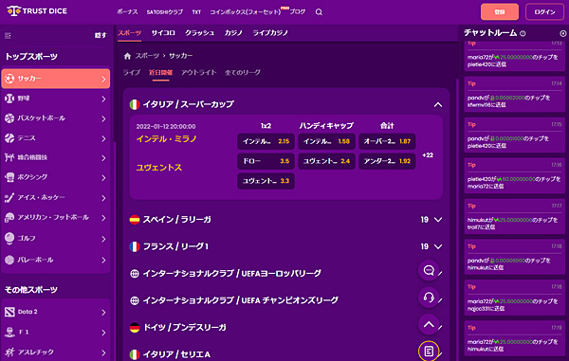Open the TXT menu link

pos(196,12)
